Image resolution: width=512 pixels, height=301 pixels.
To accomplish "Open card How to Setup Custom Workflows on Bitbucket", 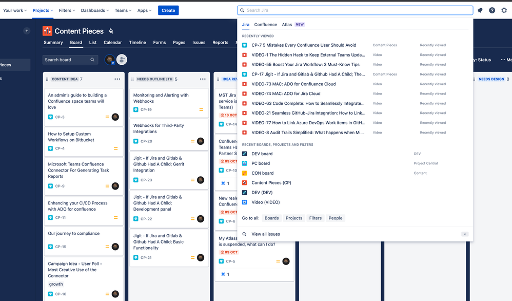I will pos(84,141).
